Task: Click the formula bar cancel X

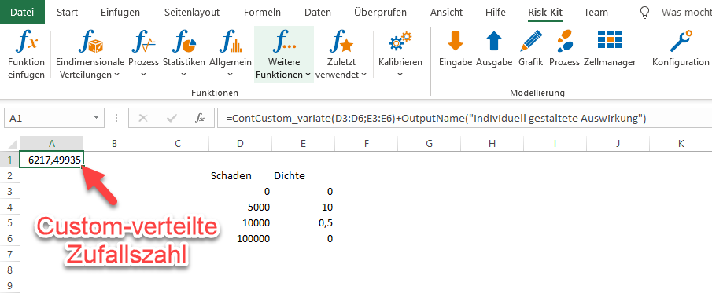Action: 143,119
